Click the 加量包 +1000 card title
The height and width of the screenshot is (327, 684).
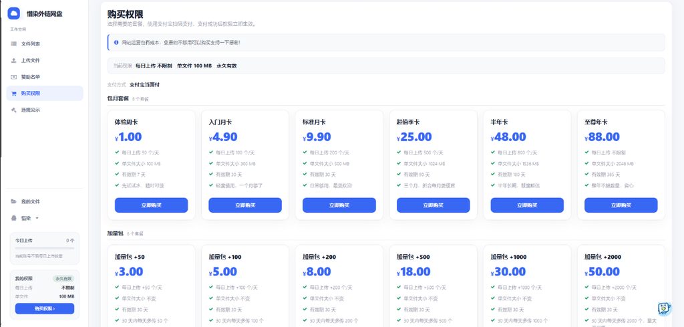pyautogui.click(x=508, y=257)
